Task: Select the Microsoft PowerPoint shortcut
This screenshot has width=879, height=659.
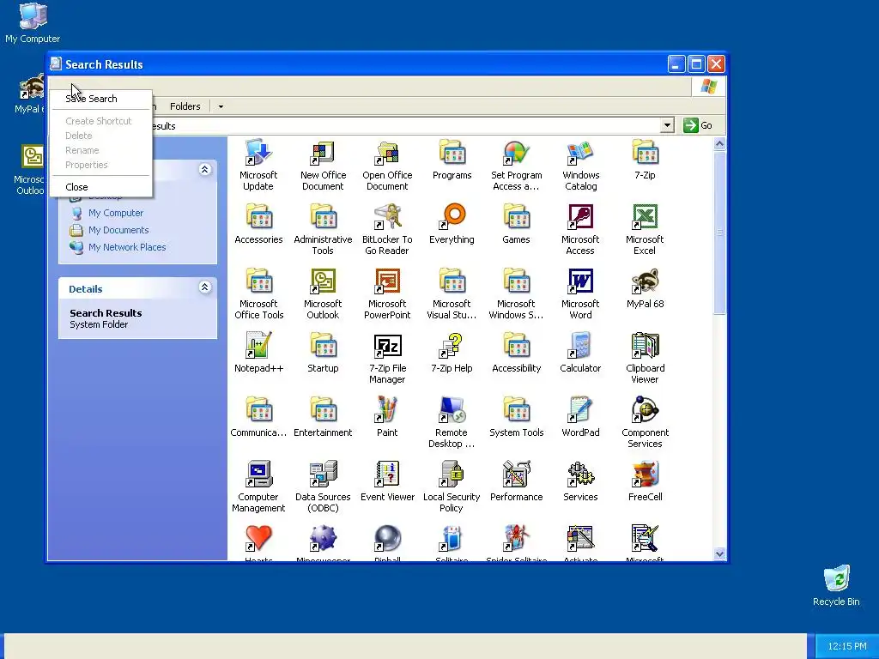Action: [x=387, y=294]
